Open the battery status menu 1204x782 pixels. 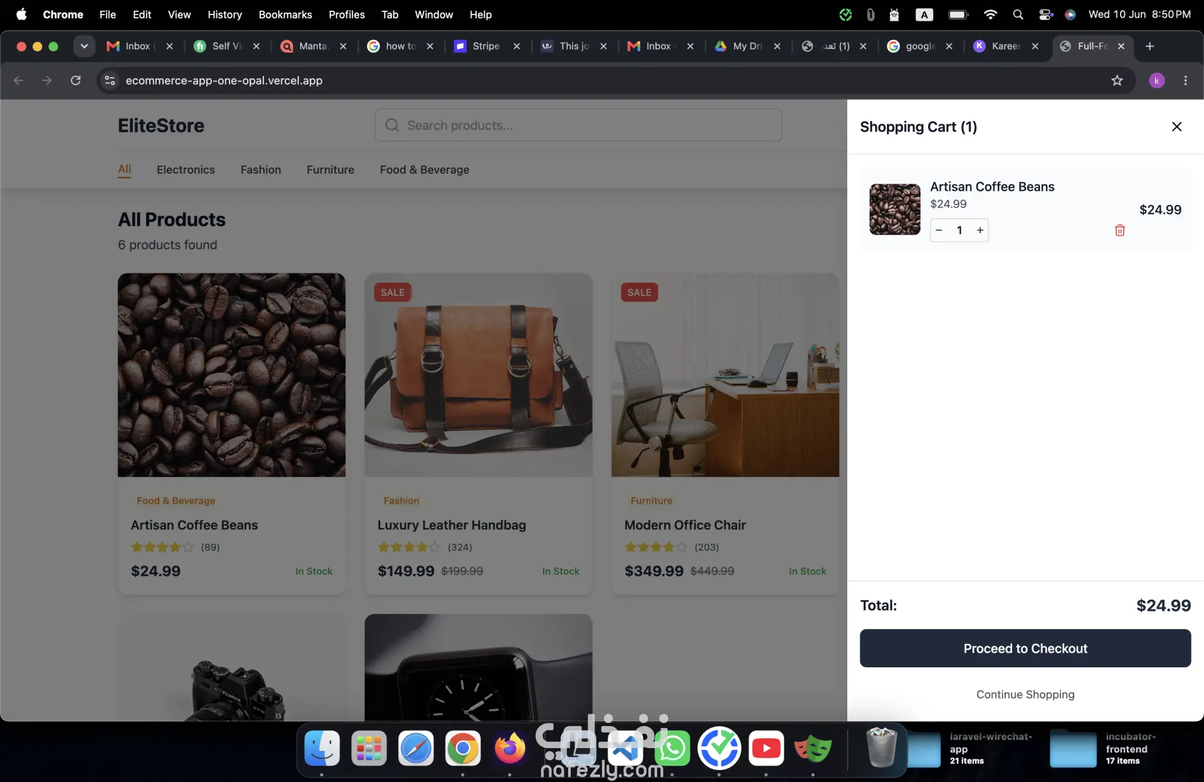(958, 14)
